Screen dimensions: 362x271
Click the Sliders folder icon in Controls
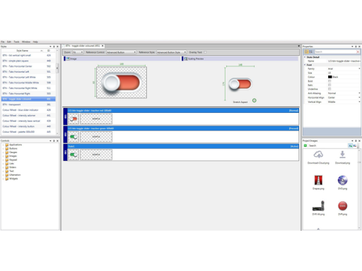tap(7, 167)
